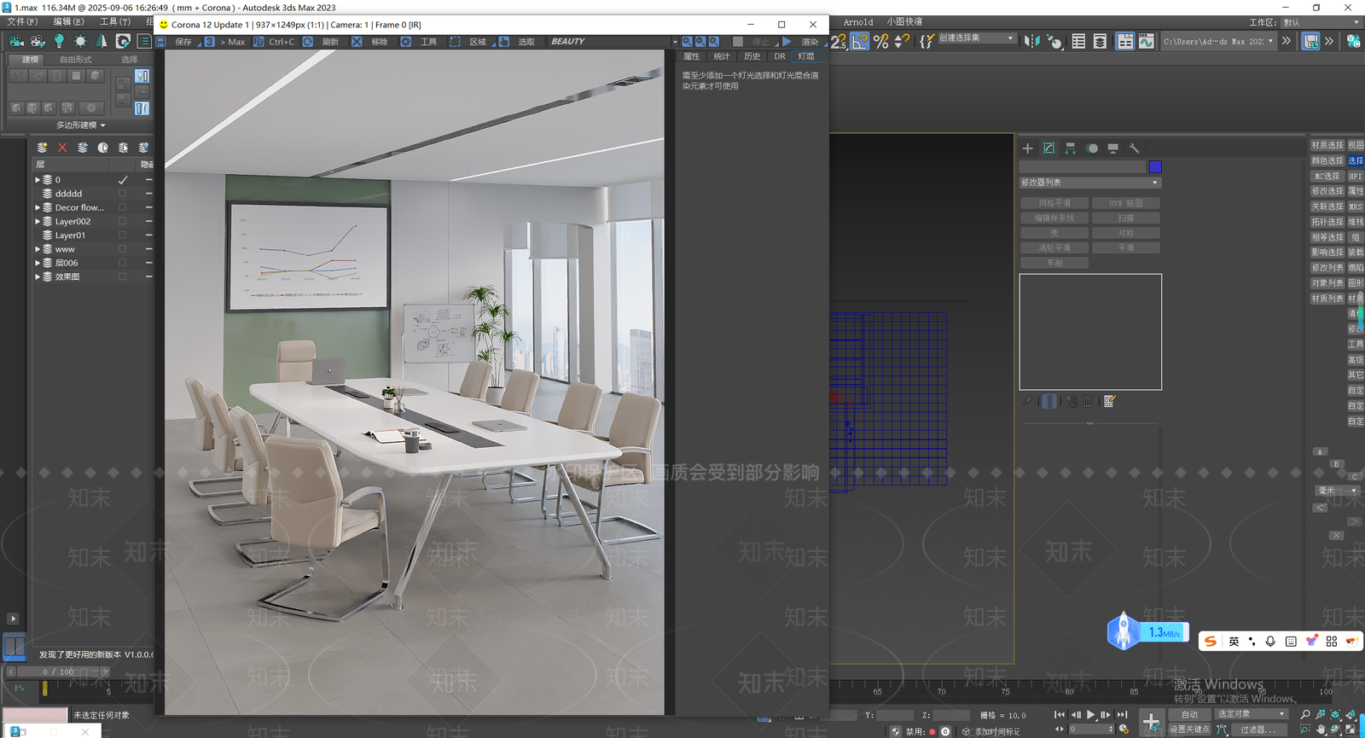This screenshot has width=1365, height=738.
Task: Open the Motion tab in the command panel
Action: pyautogui.click(x=1092, y=148)
